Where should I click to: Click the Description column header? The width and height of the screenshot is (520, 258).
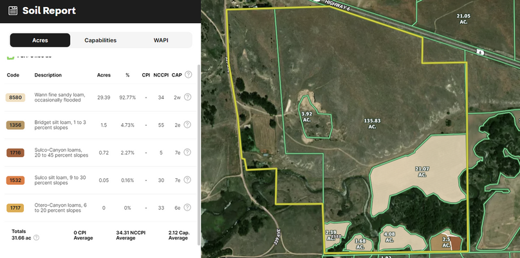point(48,75)
